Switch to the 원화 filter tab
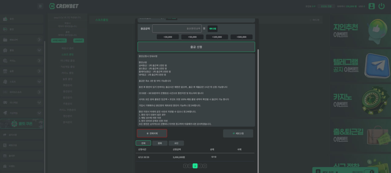391x173 pixels. point(160,143)
